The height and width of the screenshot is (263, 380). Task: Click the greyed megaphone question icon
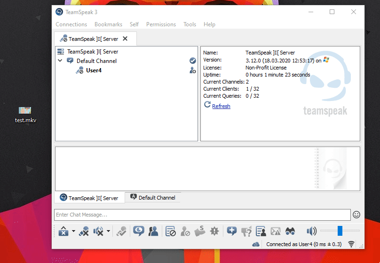[246, 232]
